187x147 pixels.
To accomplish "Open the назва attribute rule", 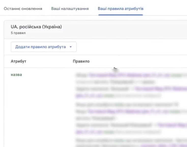I will click(x=16, y=75).
